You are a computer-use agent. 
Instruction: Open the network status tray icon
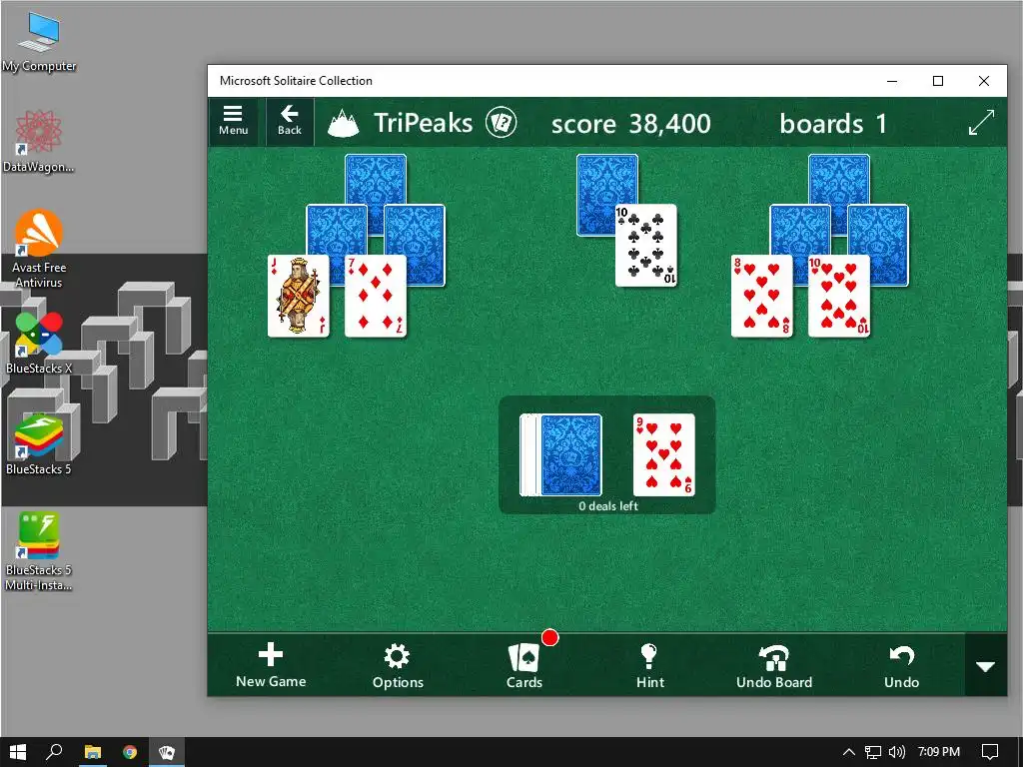[x=873, y=752]
